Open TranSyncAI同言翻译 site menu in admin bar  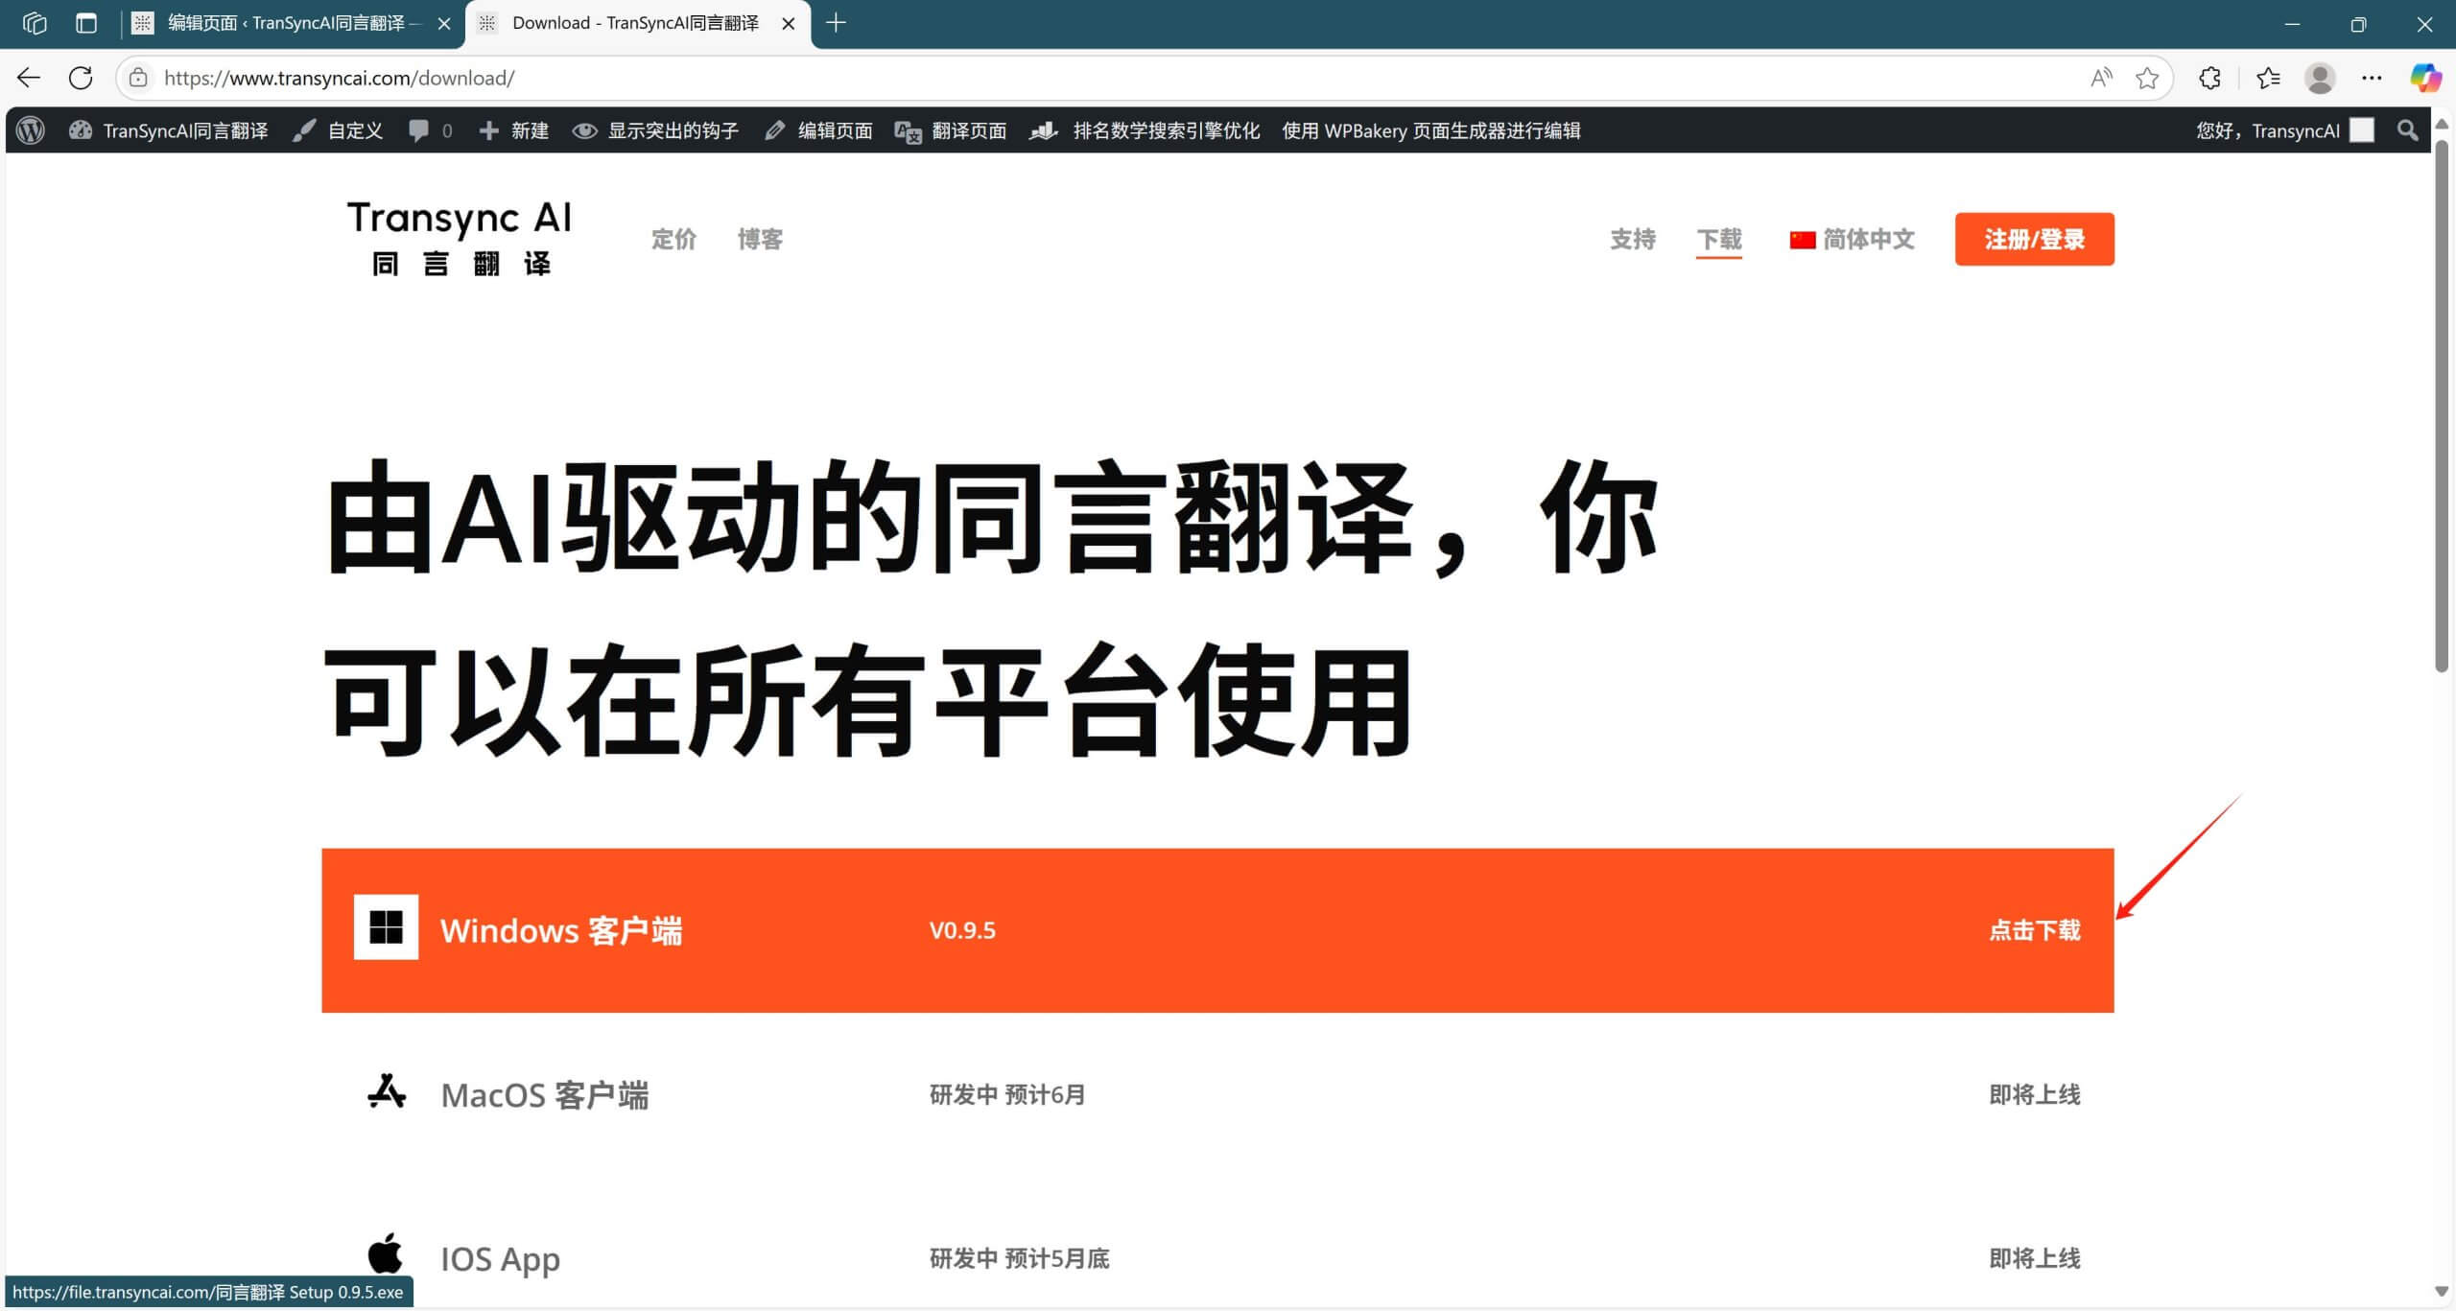(169, 130)
